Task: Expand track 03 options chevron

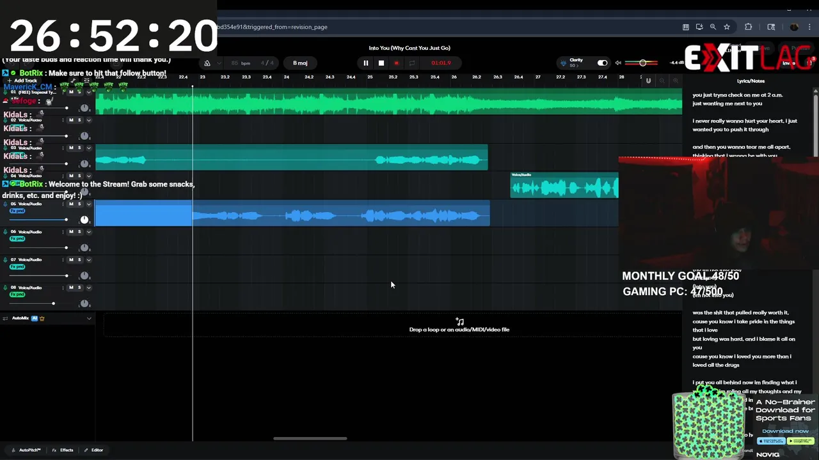Action: (89, 148)
